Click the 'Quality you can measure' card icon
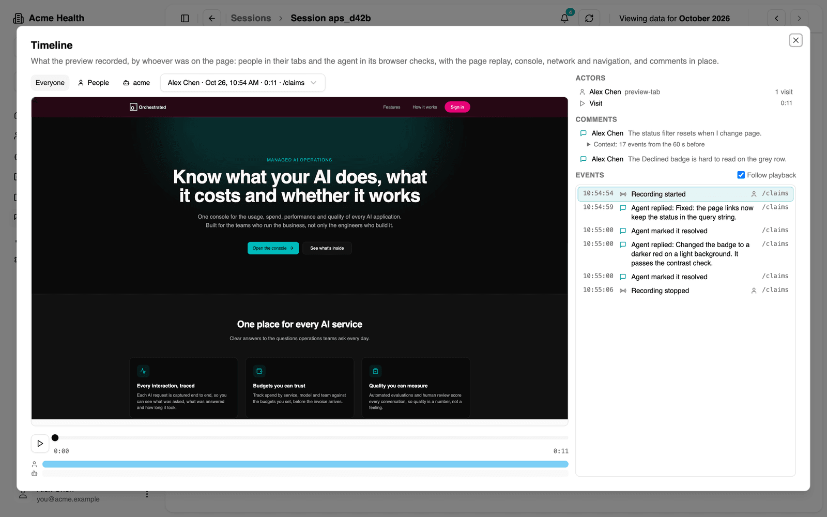Screen dimensions: 827x517 (376, 371)
